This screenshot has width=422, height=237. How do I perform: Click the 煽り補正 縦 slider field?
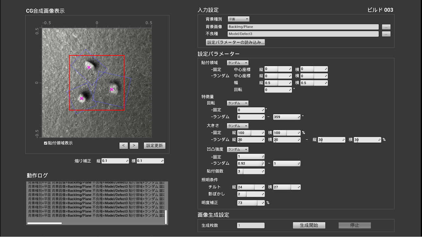click(115, 161)
